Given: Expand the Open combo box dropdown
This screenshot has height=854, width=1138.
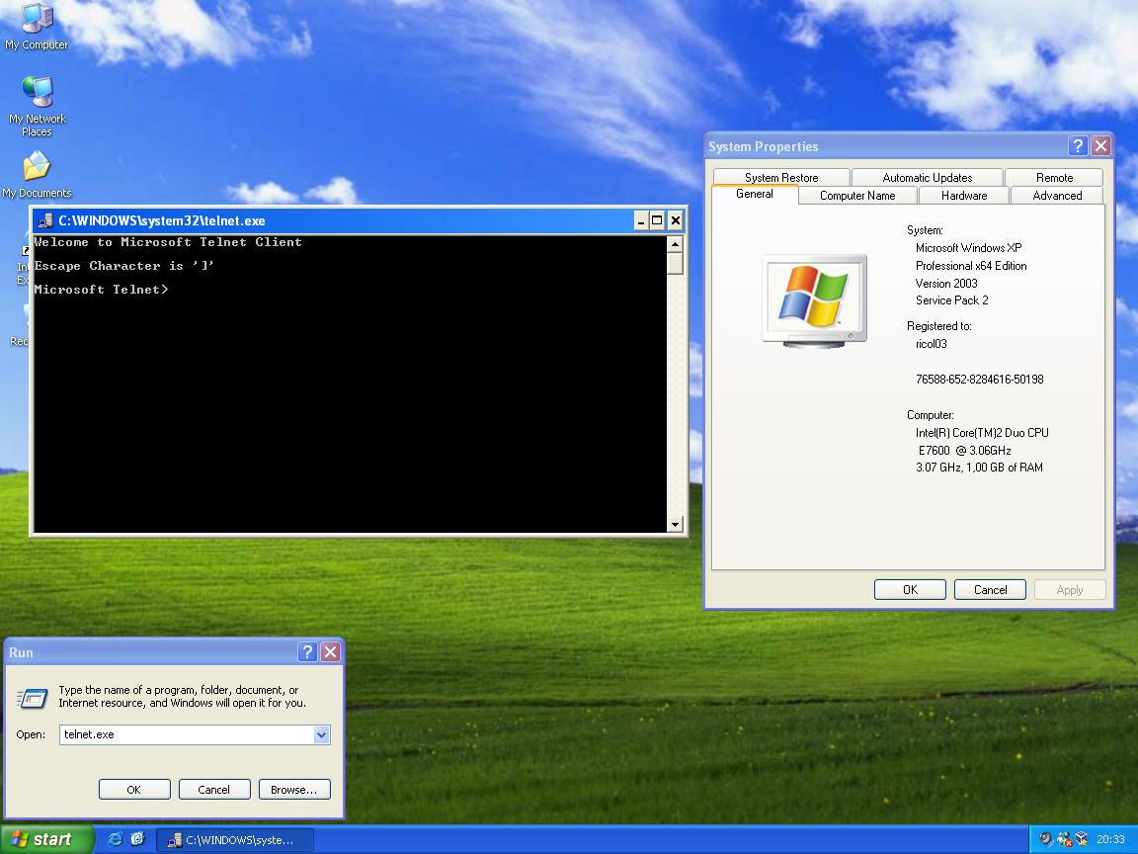Looking at the screenshot, I should click(321, 735).
